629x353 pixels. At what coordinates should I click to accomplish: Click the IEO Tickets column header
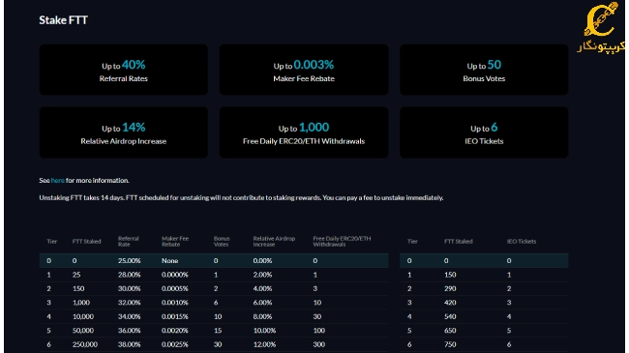click(x=521, y=242)
